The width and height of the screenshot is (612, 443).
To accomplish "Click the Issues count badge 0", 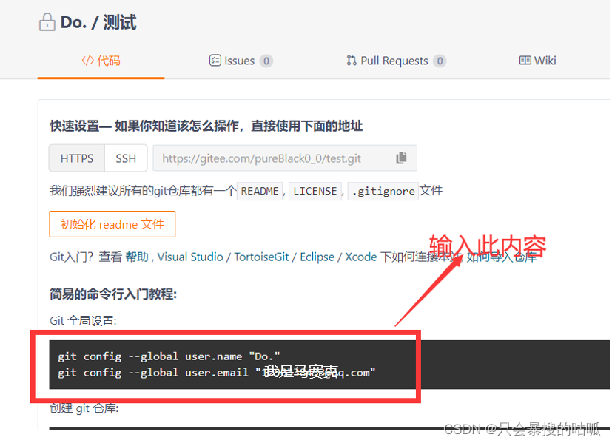I will [266, 61].
